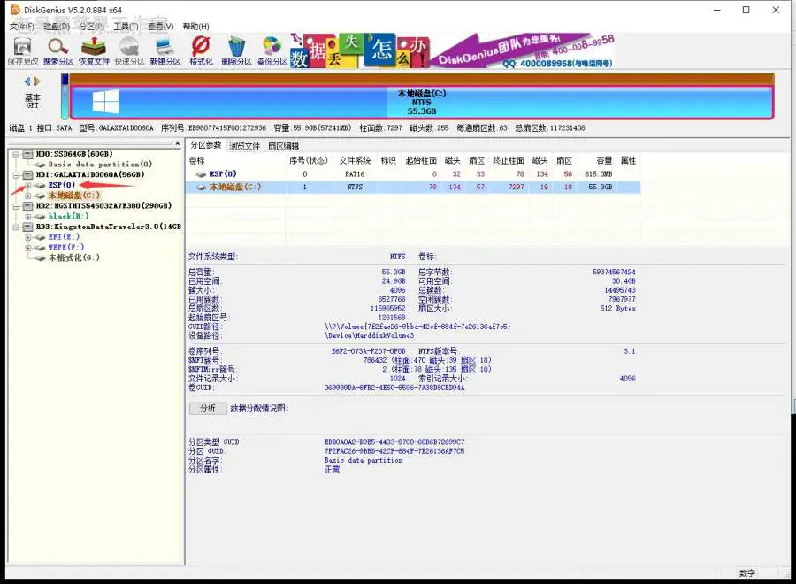This screenshot has width=796, height=584.
Task: Click the DiskGenius data recovery banner ad
Action: [452, 50]
